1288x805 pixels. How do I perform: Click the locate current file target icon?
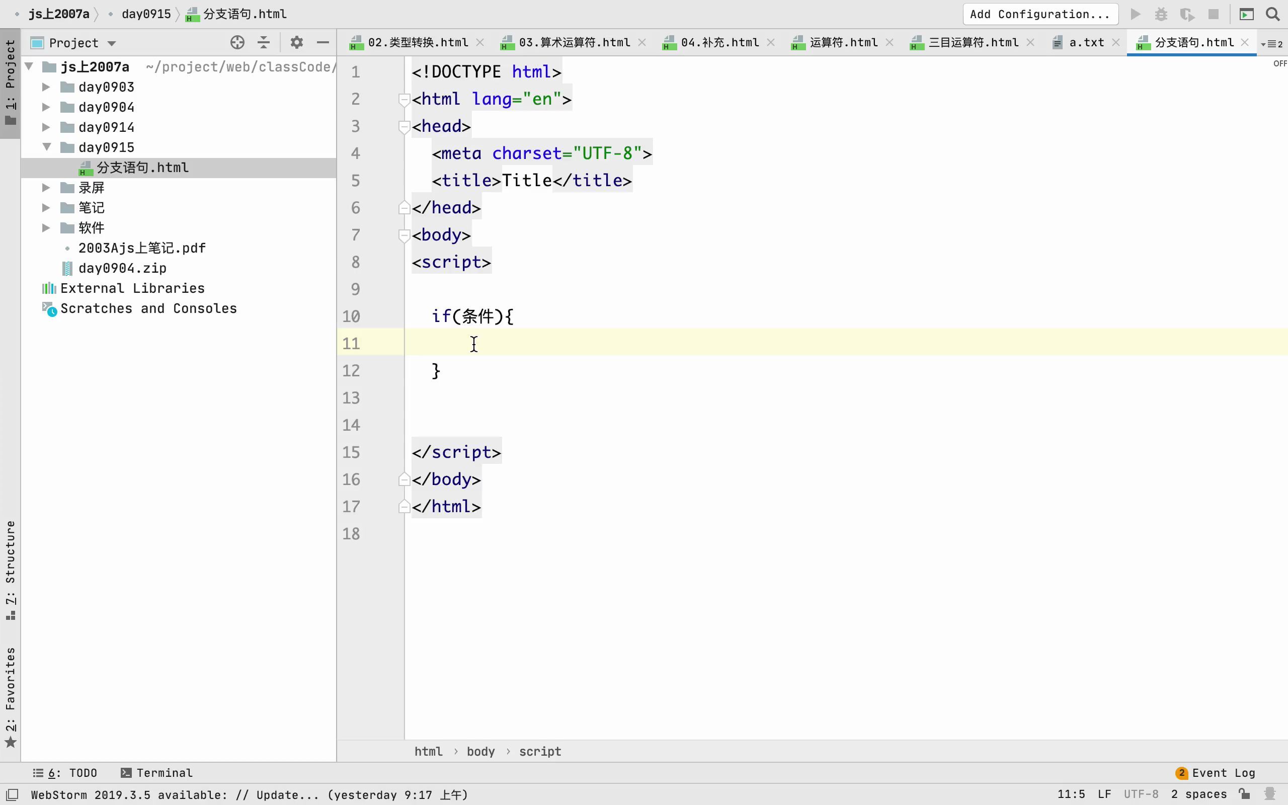(x=237, y=43)
